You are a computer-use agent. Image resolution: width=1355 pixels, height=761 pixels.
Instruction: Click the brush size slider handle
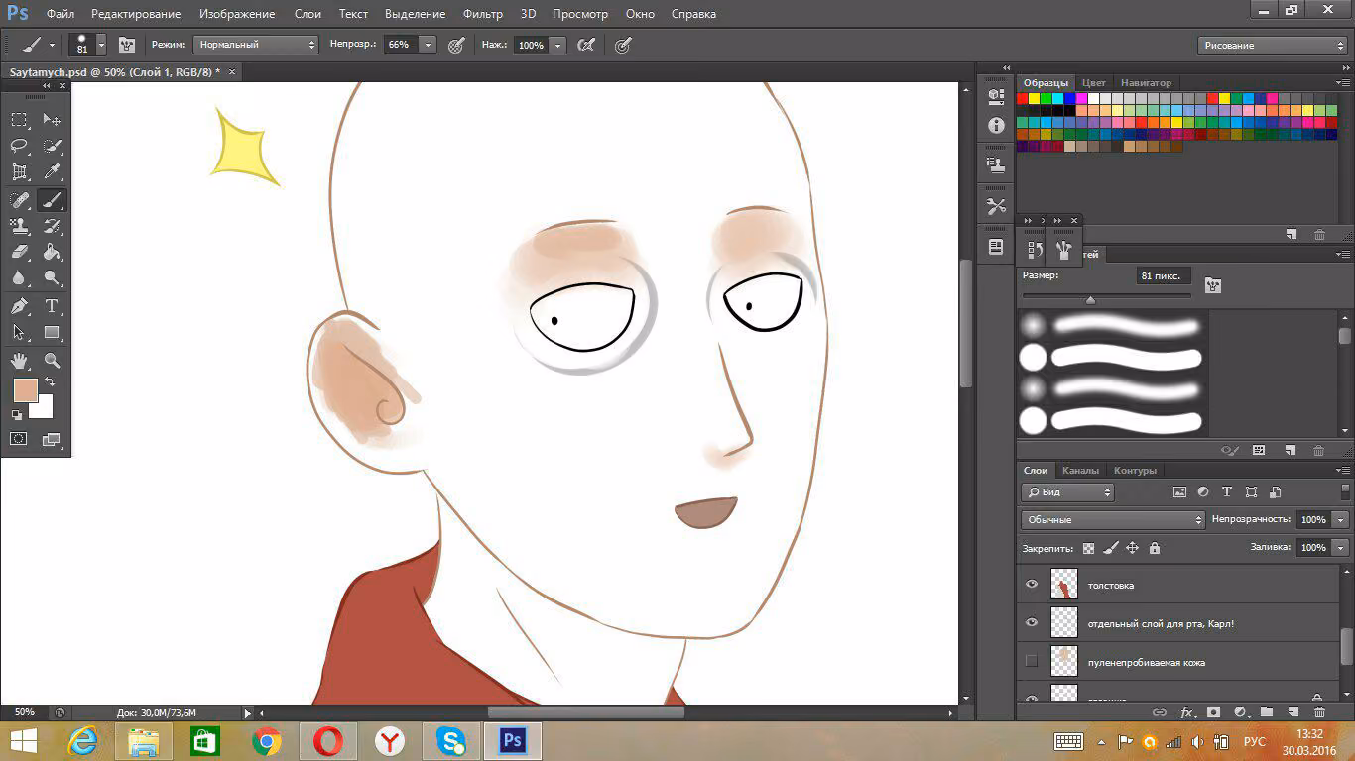(1090, 299)
